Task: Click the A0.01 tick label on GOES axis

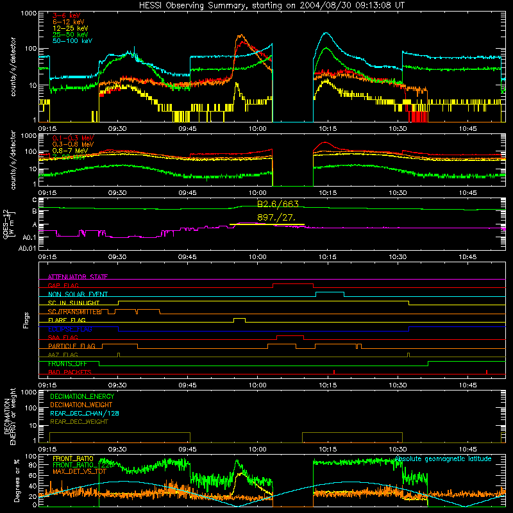Action: (27, 248)
